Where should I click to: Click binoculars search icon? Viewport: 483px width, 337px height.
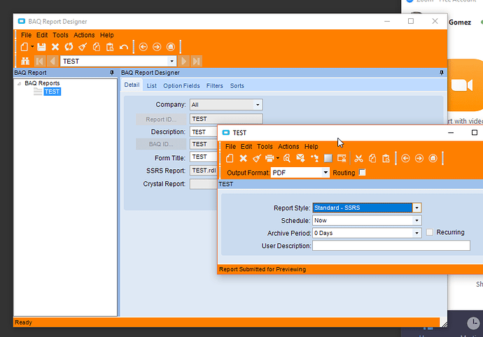coord(25,61)
